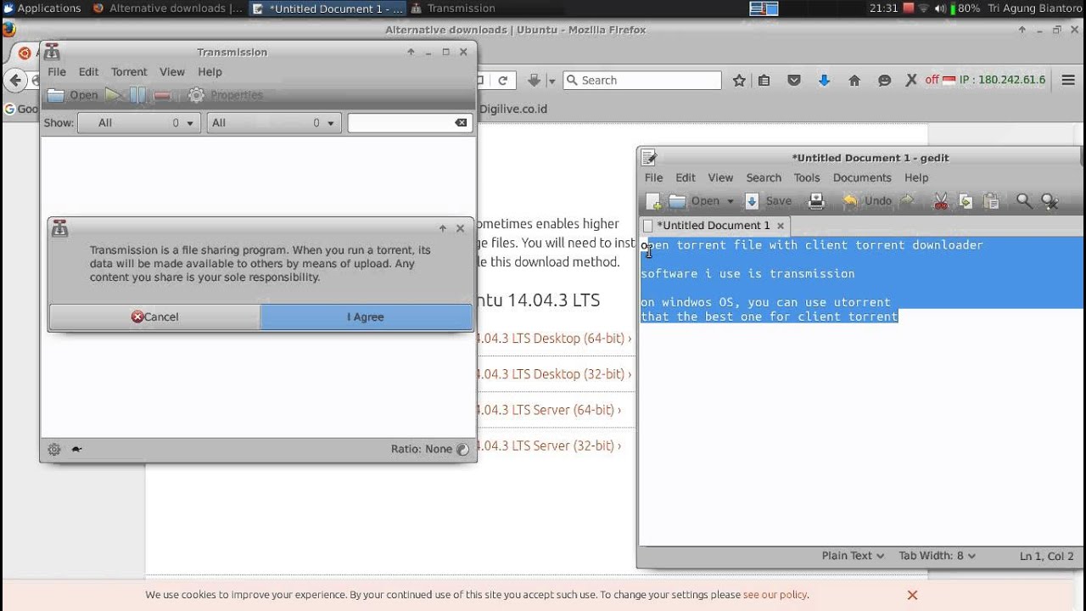This screenshot has width=1086, height=611.
Task: Open Transmission torrent Properties
Action: click(226, 95)
